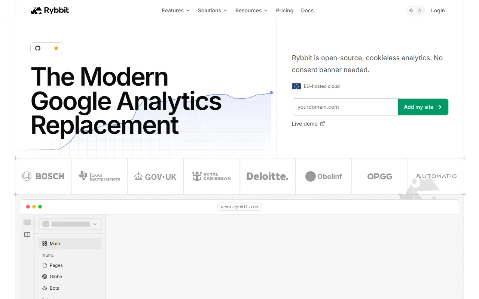Select Bots in the demo sidebar
This screenshot has height=299, width=479.
coord(70,288)
